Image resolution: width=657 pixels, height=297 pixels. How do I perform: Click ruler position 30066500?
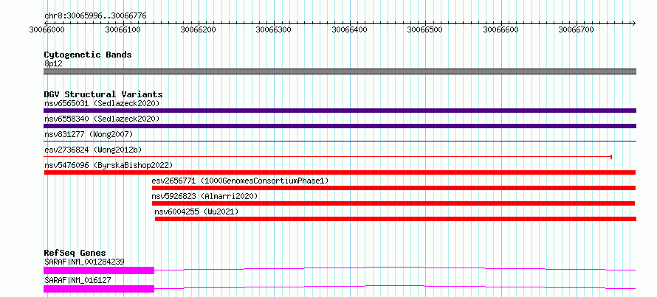tap(424, 29)
